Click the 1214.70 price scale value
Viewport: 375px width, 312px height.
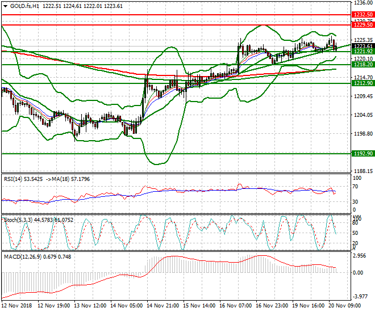(x=363, y=77)
